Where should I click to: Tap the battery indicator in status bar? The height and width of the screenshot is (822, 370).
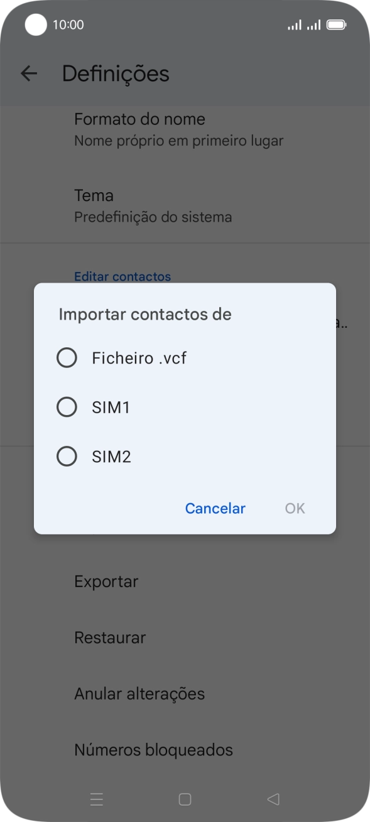point(337,24)
